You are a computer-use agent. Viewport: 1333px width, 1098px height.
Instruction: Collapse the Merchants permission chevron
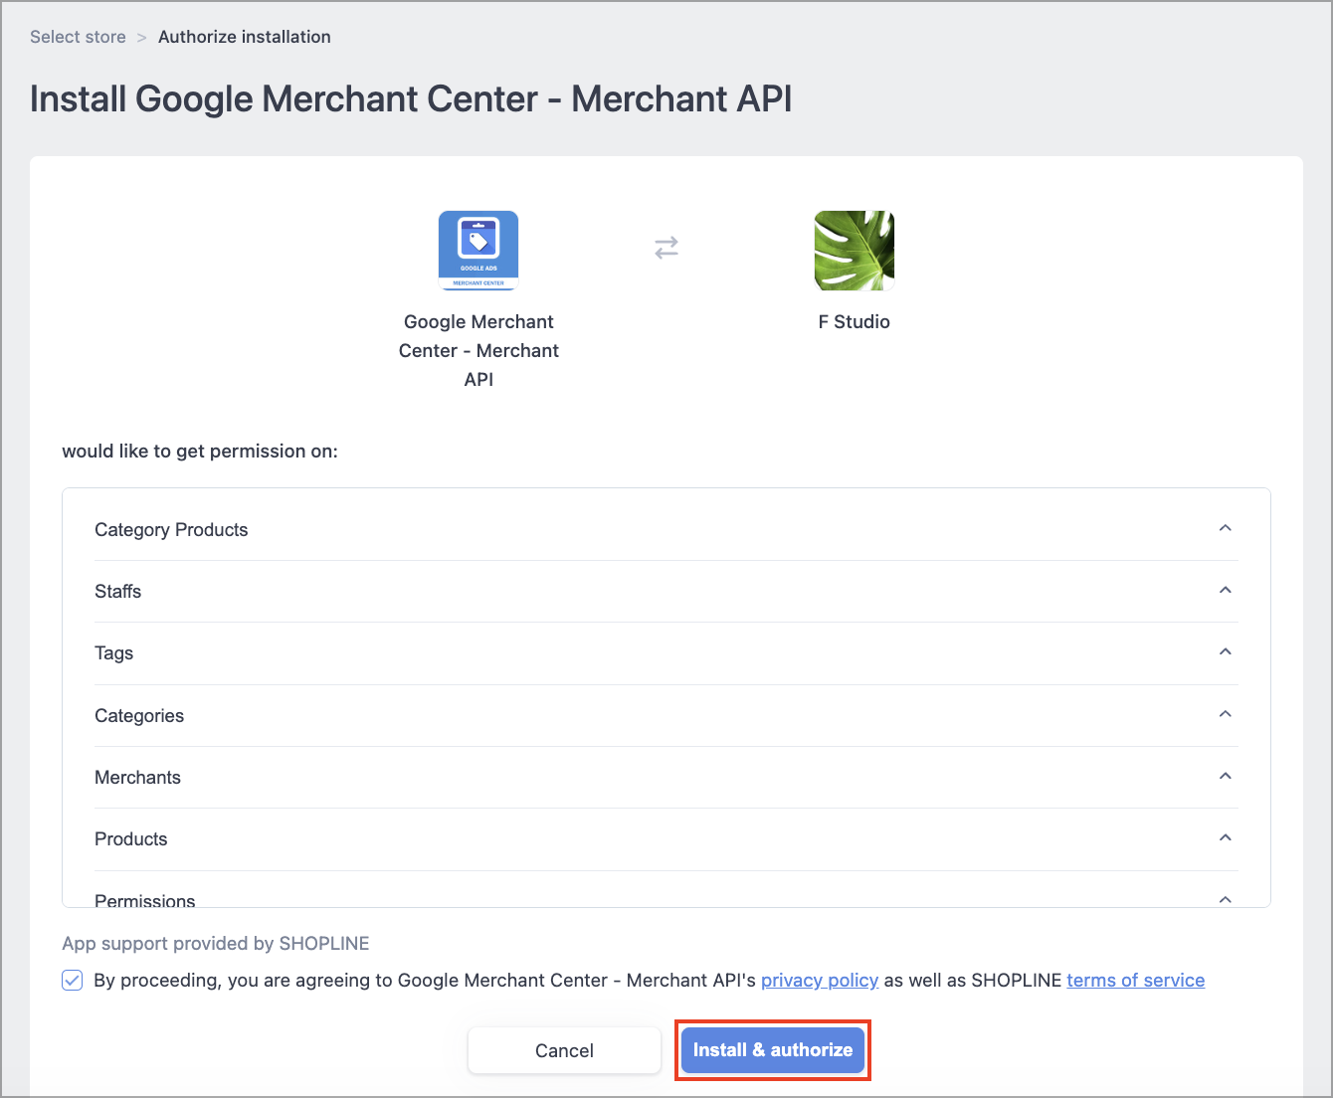(1226, 776)
